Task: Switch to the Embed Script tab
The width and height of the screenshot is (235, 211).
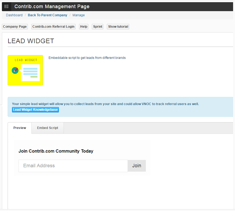Action: coord(47,128)
